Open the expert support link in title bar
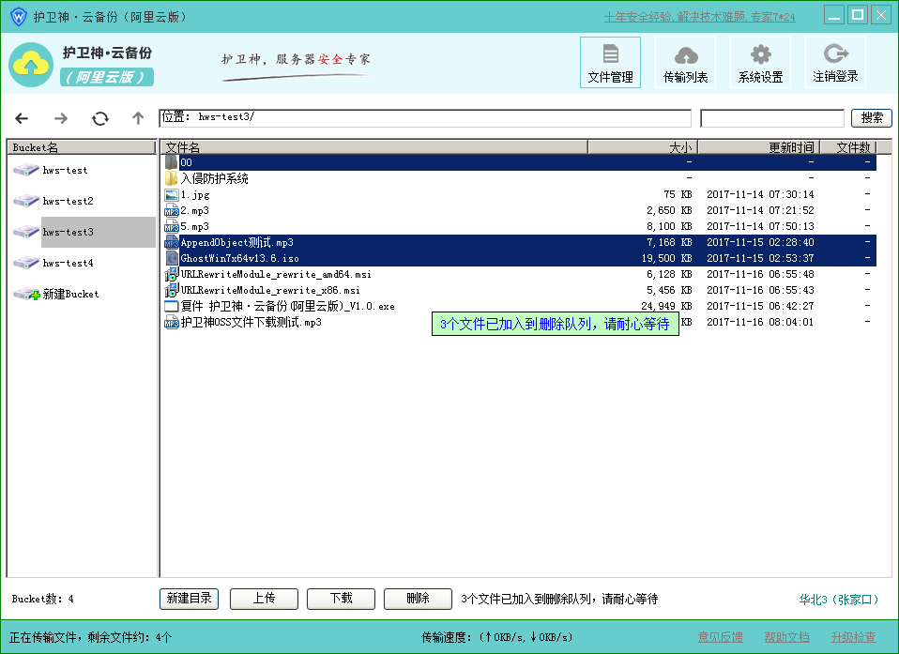This screenshot has width=899, height=654. pos(699,17)
